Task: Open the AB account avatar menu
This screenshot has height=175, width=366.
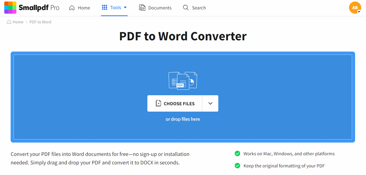Action: coord(355,8)
